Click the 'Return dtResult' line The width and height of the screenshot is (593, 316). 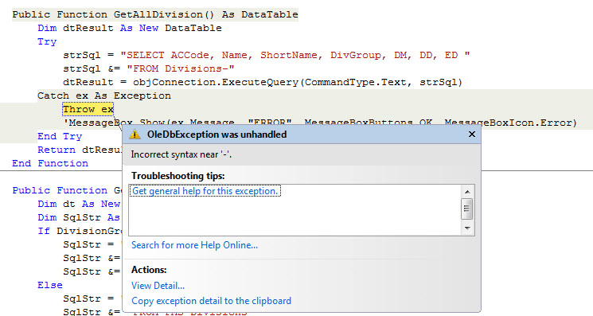(x=80, y=150)
